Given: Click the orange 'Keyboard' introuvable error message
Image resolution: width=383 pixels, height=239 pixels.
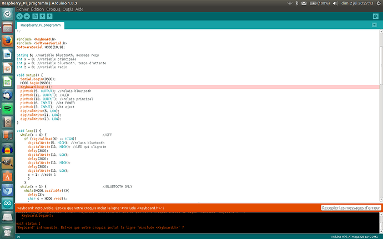Looking at the screenshot, I should (x=90, y=208).
